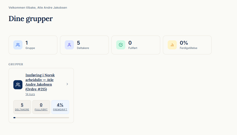Screen dimensions: 237x135
Task: Open Innføring i Norsk arbeidsliv group link
Action: point(40,82)
